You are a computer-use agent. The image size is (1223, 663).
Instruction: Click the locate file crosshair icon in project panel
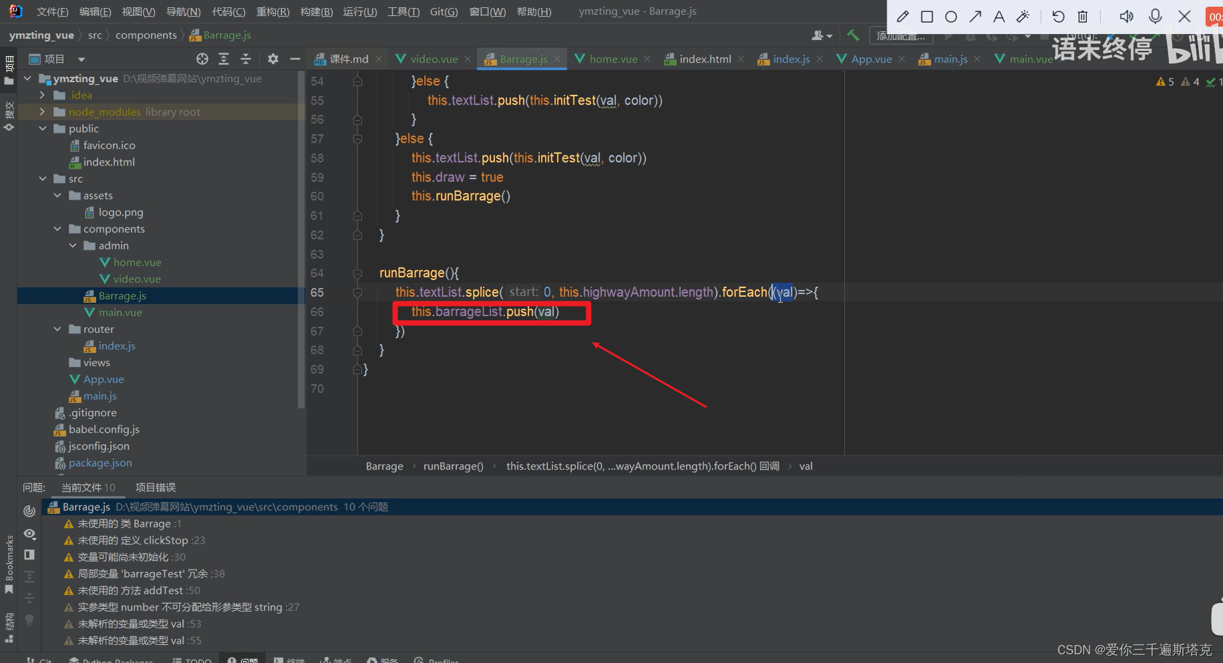[x=202, y=59]
